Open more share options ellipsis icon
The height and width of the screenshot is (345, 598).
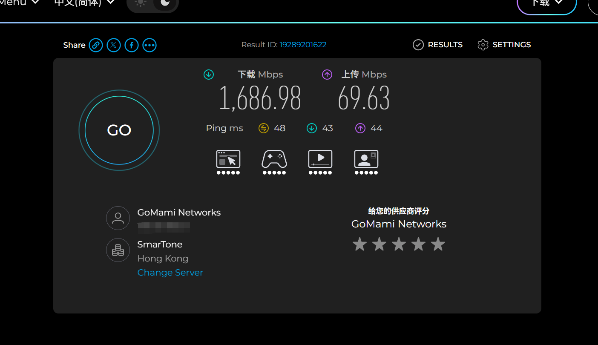click(x=149, y=45)
